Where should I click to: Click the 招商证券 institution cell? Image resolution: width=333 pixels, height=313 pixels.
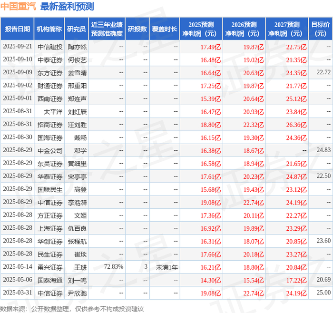pyautogui.click(x=50, y=125)
